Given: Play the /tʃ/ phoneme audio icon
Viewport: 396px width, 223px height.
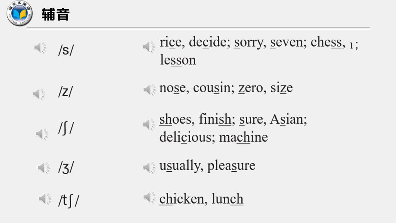Looking at the screenshot, I should coord(45,199).
